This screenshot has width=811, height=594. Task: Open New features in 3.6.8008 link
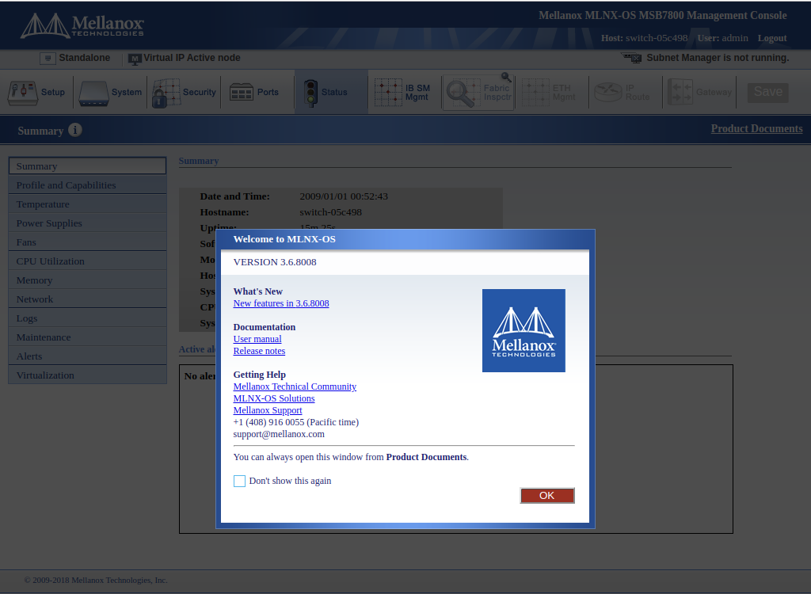(281, 303)
